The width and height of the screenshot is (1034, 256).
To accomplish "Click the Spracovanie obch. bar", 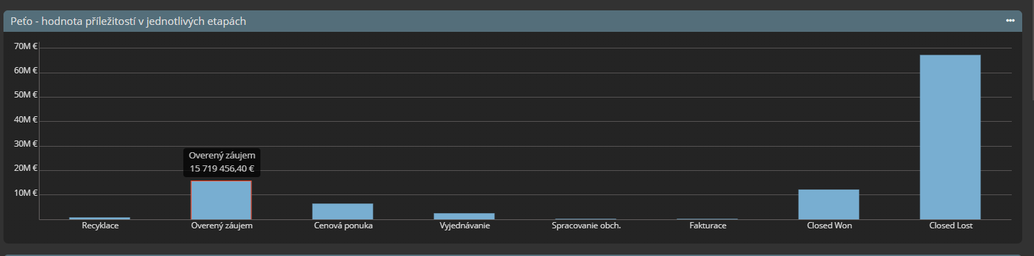I will click(x=585, y=219).
